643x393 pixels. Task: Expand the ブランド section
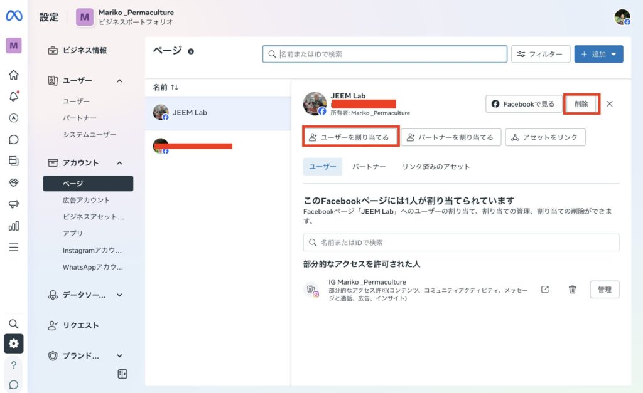coord(119,355)
